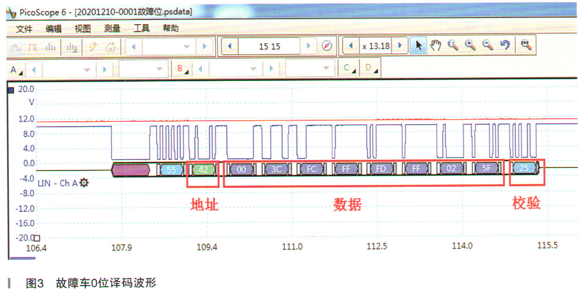Select the 02 data packet
583x294 pixels.
click(x=451, y=168)
